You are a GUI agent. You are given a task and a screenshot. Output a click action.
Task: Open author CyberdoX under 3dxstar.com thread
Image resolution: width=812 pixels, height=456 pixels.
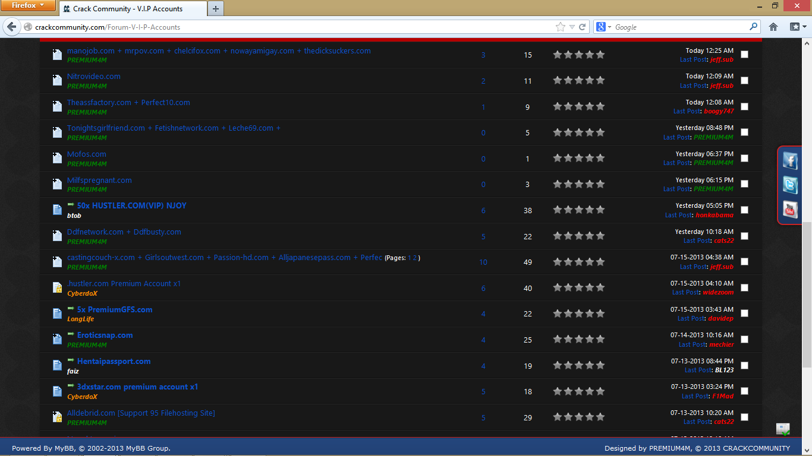(82, 397)
